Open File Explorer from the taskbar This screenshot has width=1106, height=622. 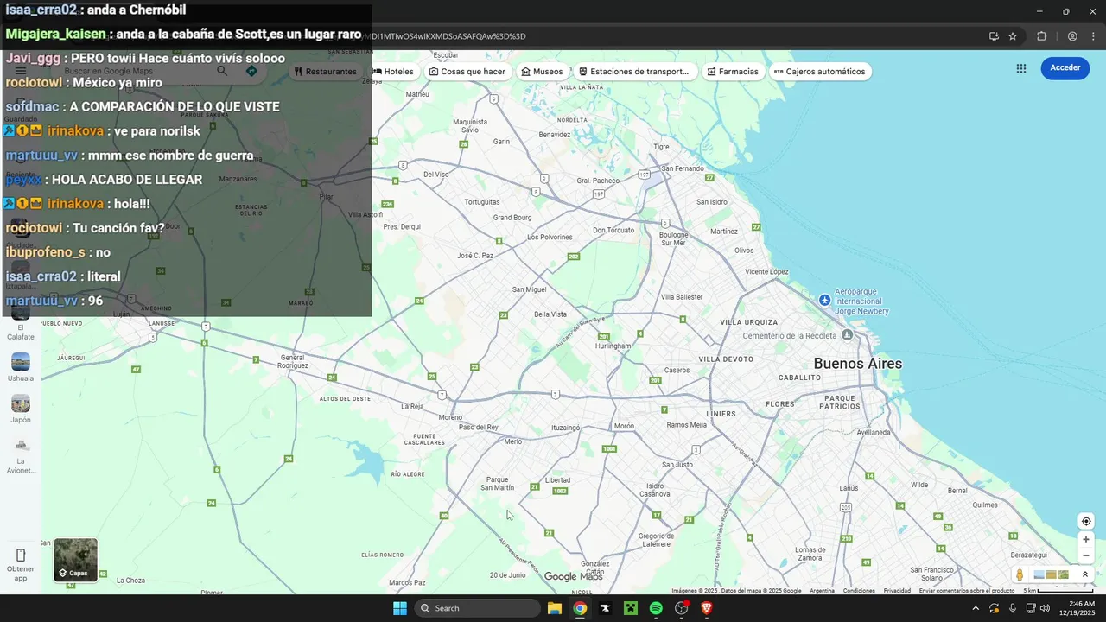[x=555, y=608]
